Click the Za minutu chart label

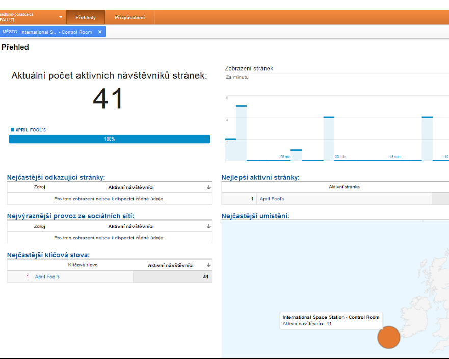pos(237,77)
